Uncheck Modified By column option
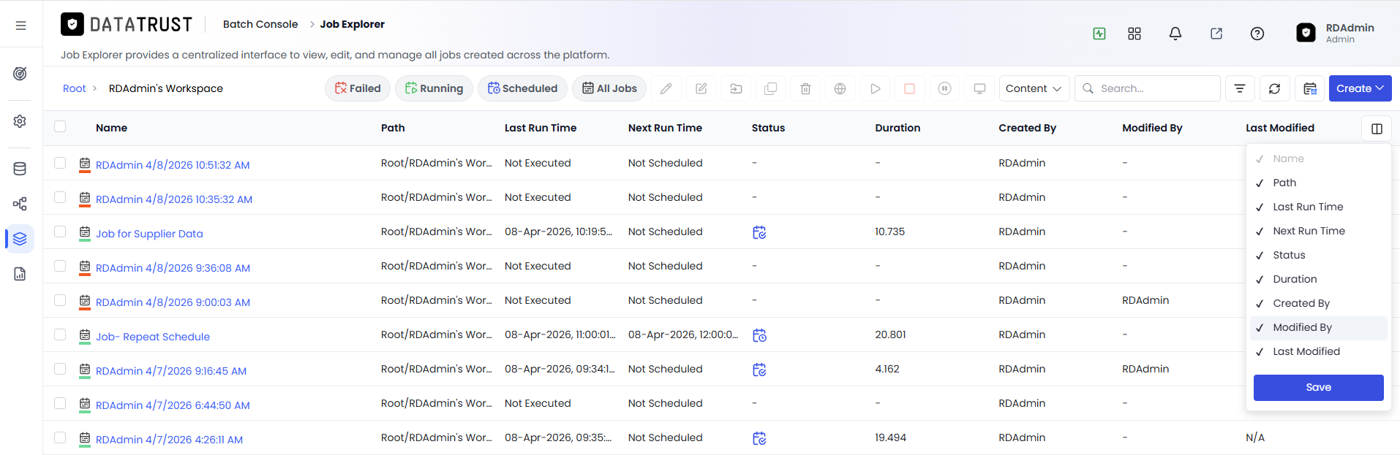Image resolution: width=1400 pixels, height=455 pixels. [1318, 327]
